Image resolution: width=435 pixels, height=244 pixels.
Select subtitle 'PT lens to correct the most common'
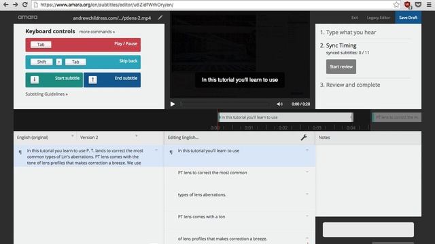(240, 178)
